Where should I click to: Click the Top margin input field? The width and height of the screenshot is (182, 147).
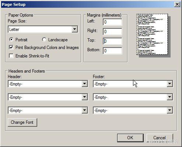pos(112,41)
